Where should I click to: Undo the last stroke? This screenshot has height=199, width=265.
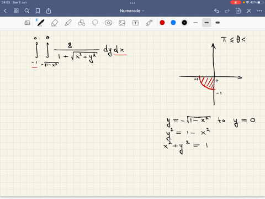pyautogui.click(x=216, y=11)
